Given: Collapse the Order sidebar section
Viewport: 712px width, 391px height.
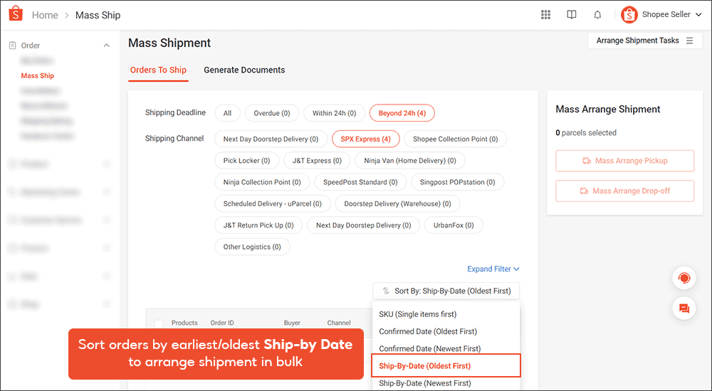Looking at the screenshot, I should pos(107,45).
